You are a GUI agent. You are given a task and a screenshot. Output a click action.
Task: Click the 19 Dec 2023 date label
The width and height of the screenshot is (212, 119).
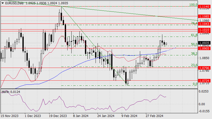pyautogui.click(x=58, y=116)
